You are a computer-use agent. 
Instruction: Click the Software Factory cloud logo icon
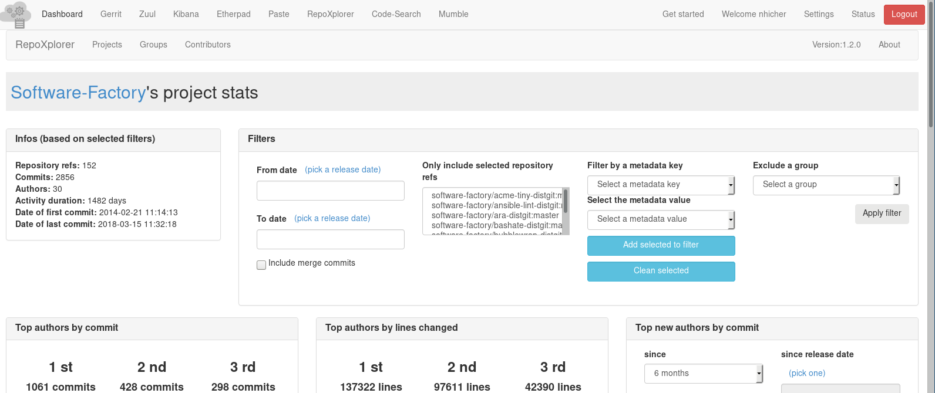[16, 15]
